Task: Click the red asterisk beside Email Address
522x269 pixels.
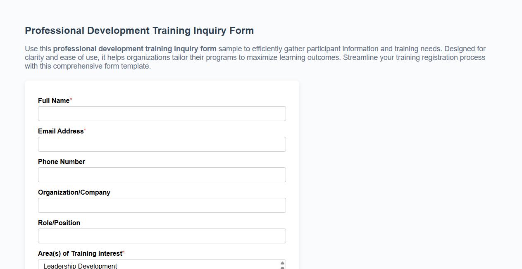Action: click(85, 129)
